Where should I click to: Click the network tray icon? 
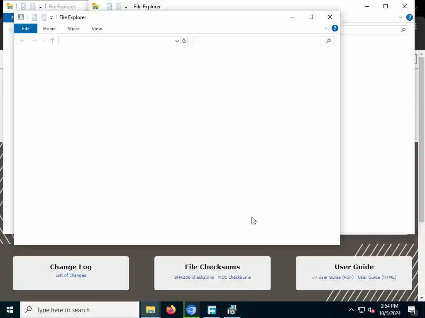pyautogui.click(x=361, y=310)
